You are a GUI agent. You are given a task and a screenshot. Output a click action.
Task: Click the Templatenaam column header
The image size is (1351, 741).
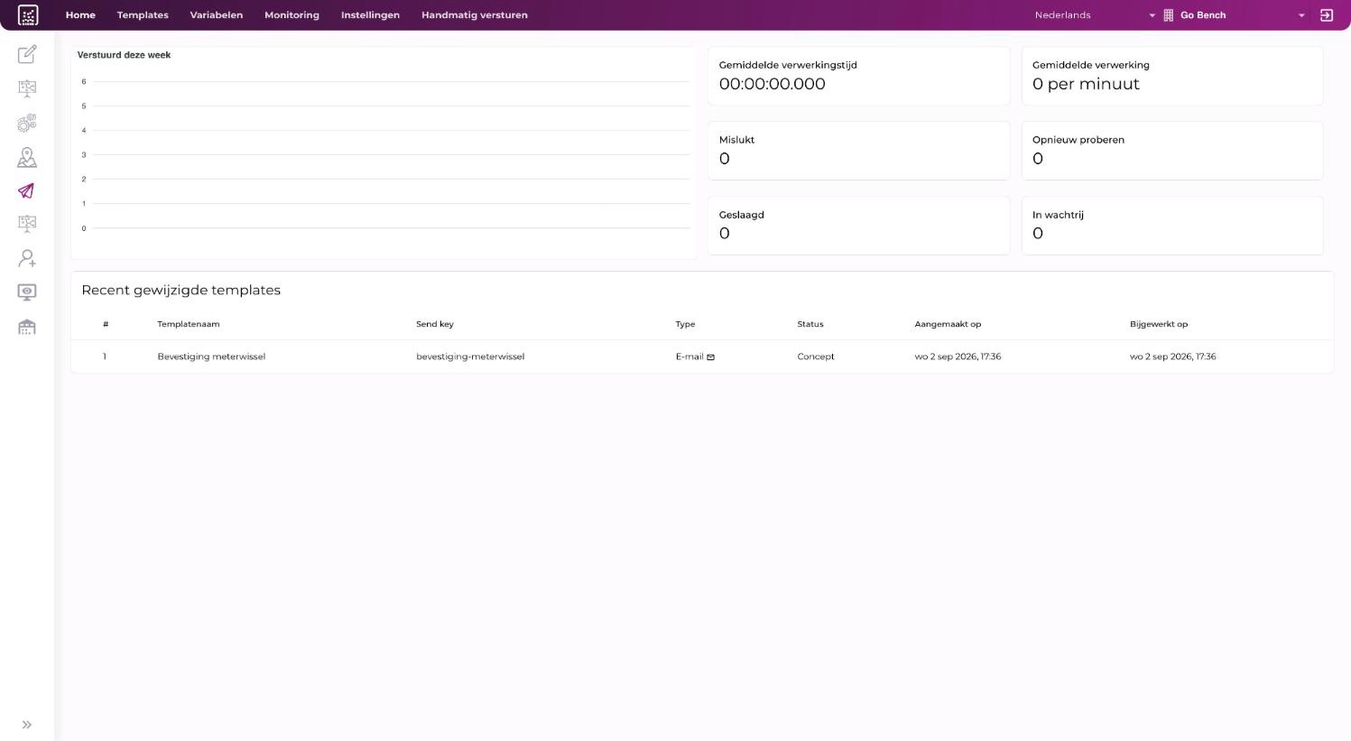pos(189,324)
